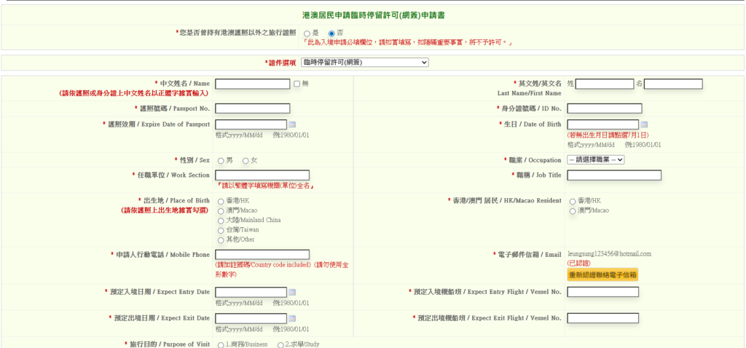The width and height of the screenshot is (746, 348).
Task: Select 否 for holding other travel documents
Action: (331, 33)
